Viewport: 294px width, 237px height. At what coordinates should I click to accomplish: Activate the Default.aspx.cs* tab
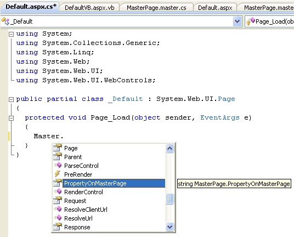tap(31, 7)
